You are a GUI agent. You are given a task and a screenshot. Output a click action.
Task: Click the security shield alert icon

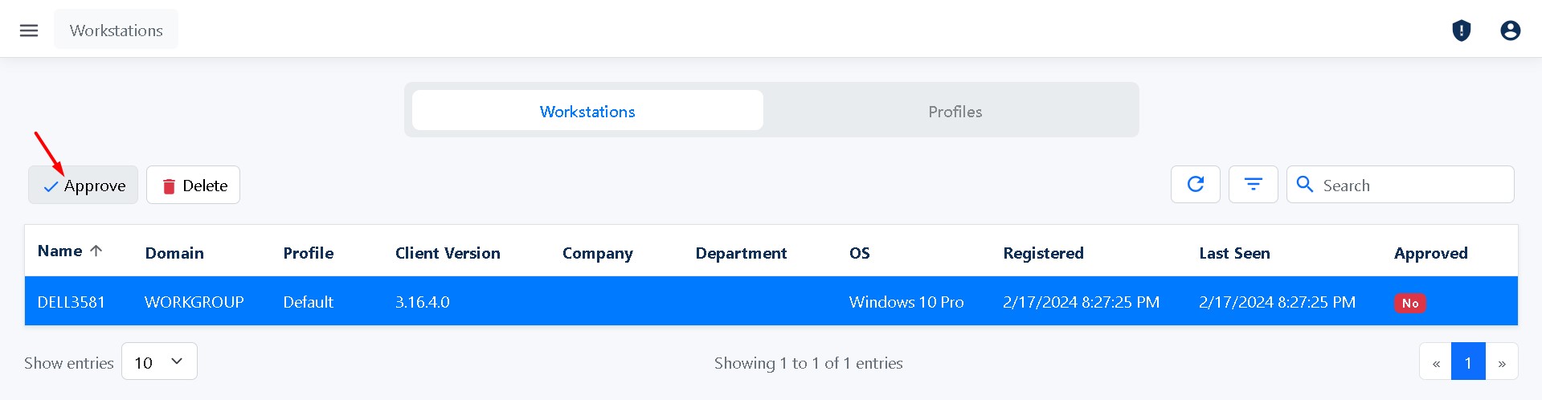[x=1461, y=31]
